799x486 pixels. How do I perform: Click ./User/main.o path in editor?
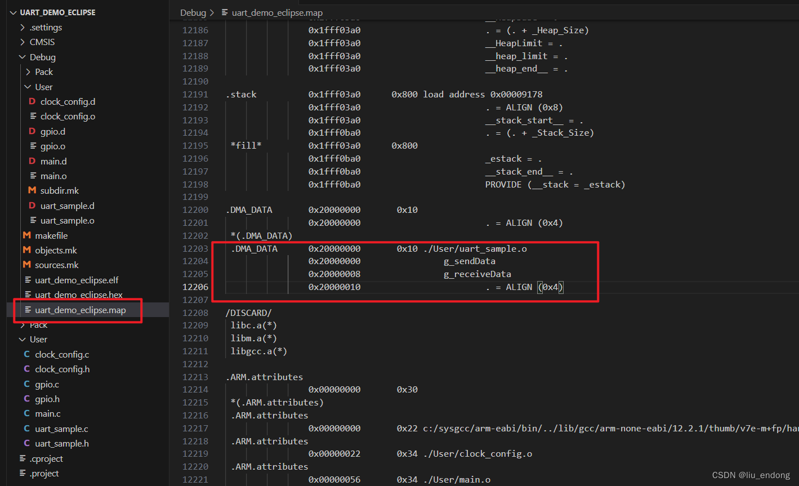point(457,480)
